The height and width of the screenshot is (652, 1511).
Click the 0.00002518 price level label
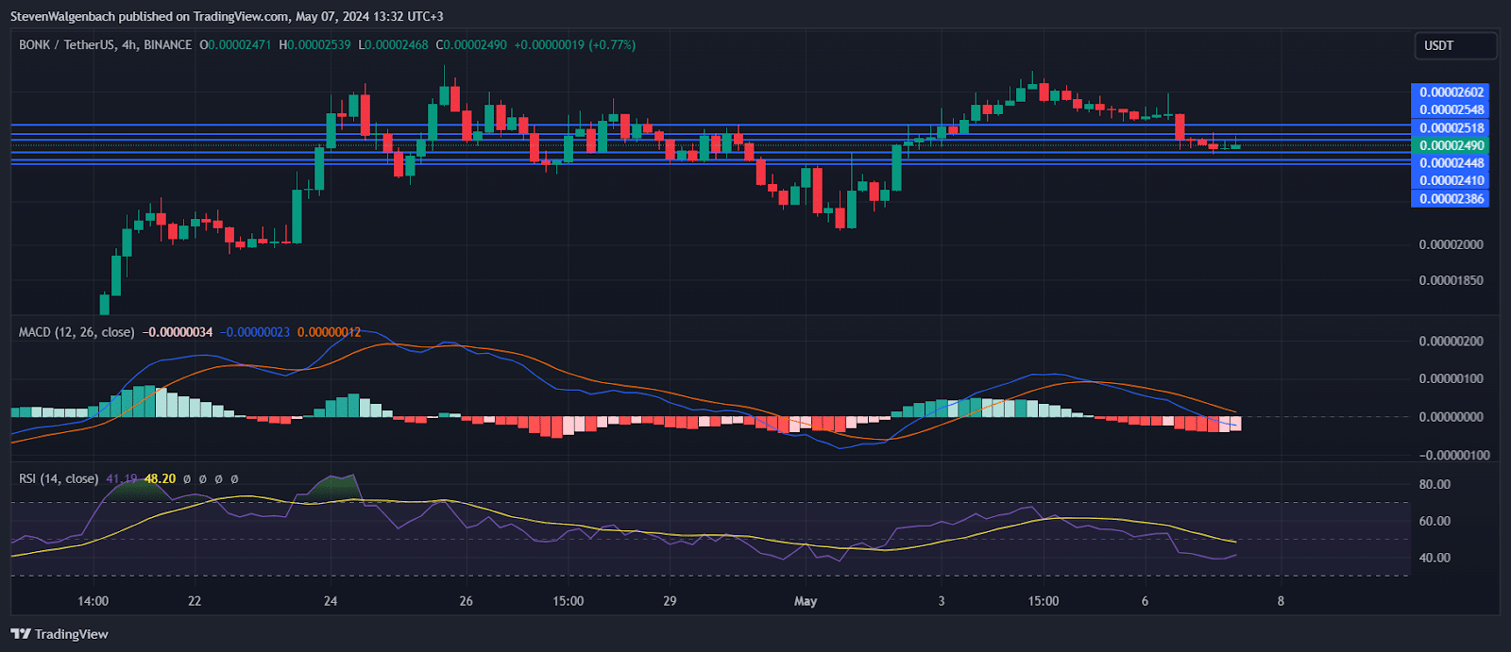[x=1451, y=127]
